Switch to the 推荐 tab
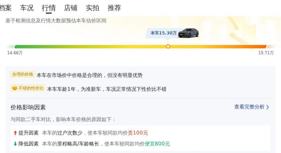This screenshot has height=153, width=281. (115, 8)
